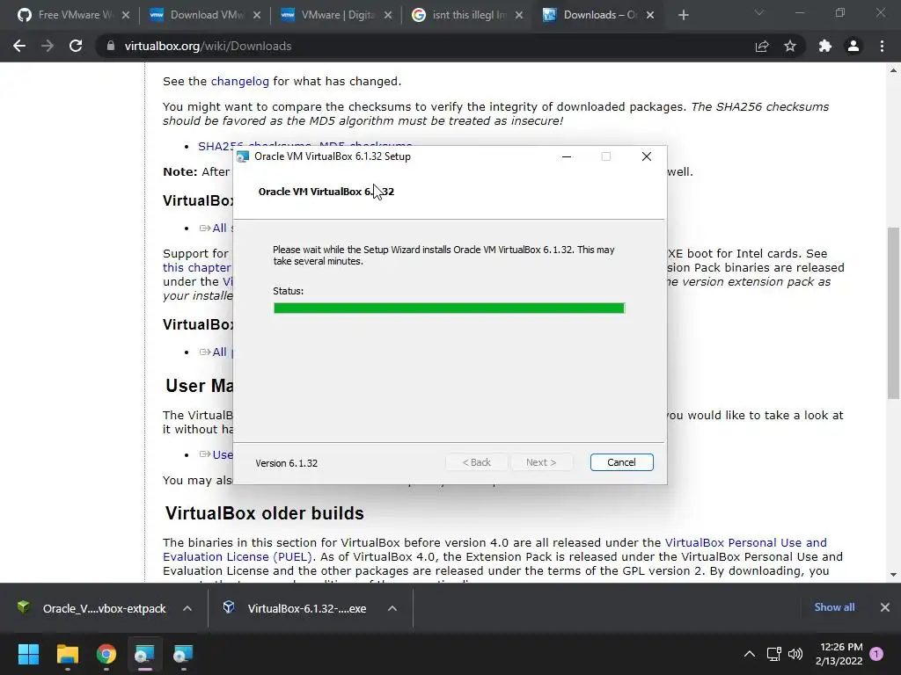Open the Chrome profile avatar menu
Viewport: 901px width, 675px height.
click(853, 46)
